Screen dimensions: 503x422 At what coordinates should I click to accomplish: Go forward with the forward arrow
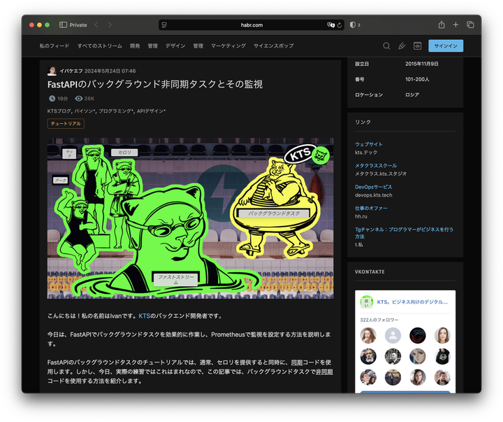click(110, 24)
